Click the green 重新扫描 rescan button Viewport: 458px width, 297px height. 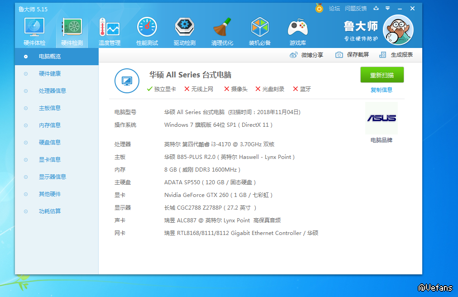pyautogui.click(x=382, y=75)
